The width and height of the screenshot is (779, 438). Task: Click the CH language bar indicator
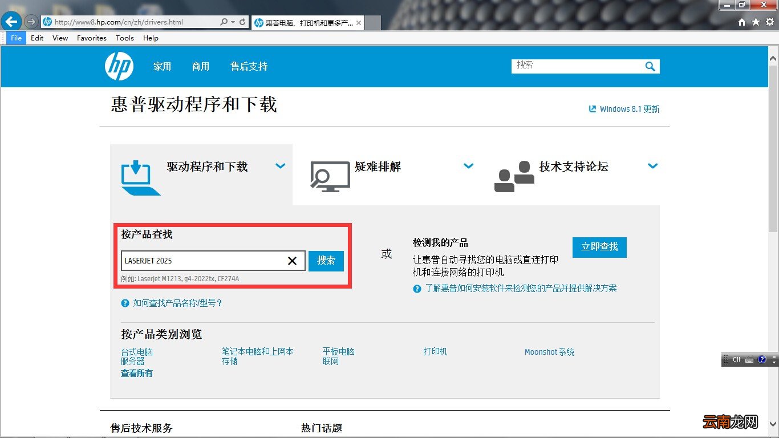736,360
